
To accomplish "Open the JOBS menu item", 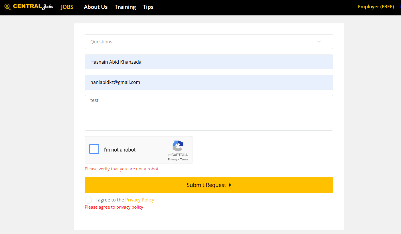I will (x=67, y=7).
